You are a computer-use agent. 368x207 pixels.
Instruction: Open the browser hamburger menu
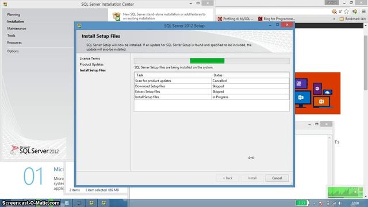click(363, 11)
